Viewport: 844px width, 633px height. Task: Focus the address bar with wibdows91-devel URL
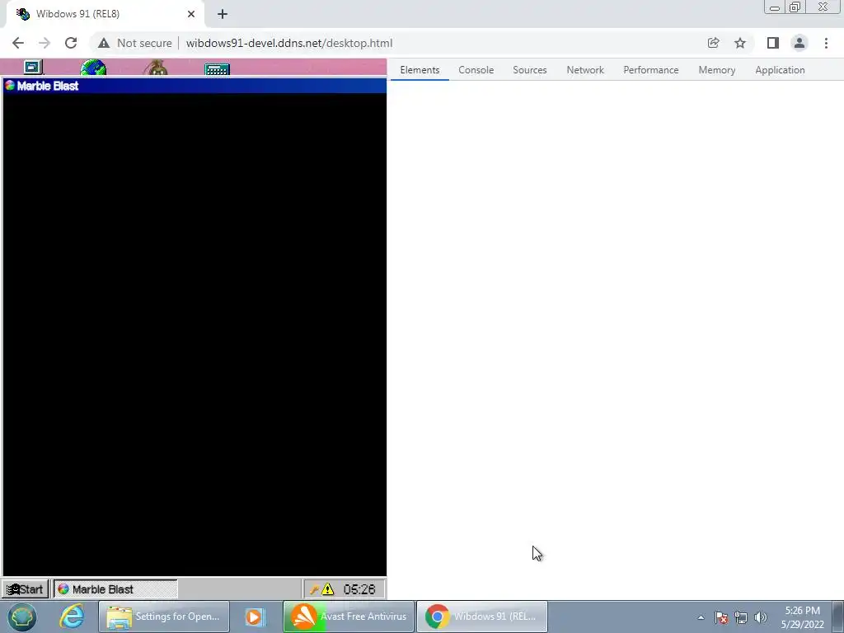coord(289,43)
